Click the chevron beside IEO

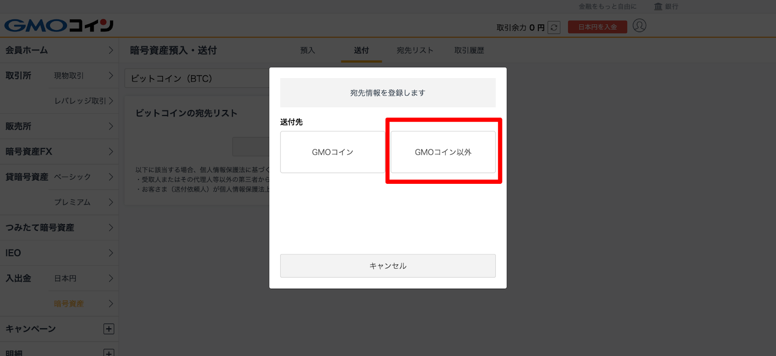pyautogui.click(x=111, y=253)
